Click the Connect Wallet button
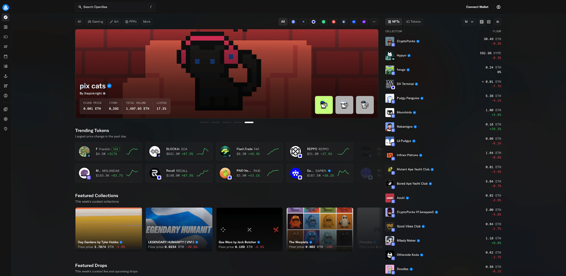The width and height of the screenshot is (566, 276). (477, 7)
